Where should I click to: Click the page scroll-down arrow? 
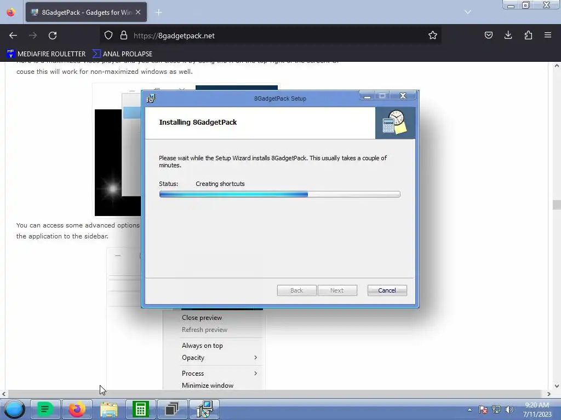557,386
